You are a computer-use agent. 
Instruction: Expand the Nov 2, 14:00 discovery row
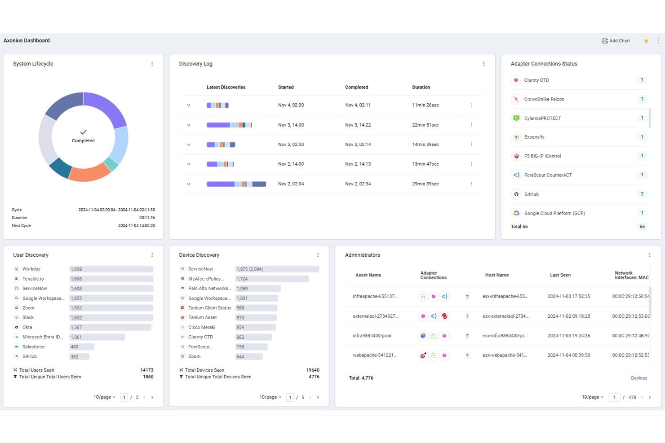[189, 164]
